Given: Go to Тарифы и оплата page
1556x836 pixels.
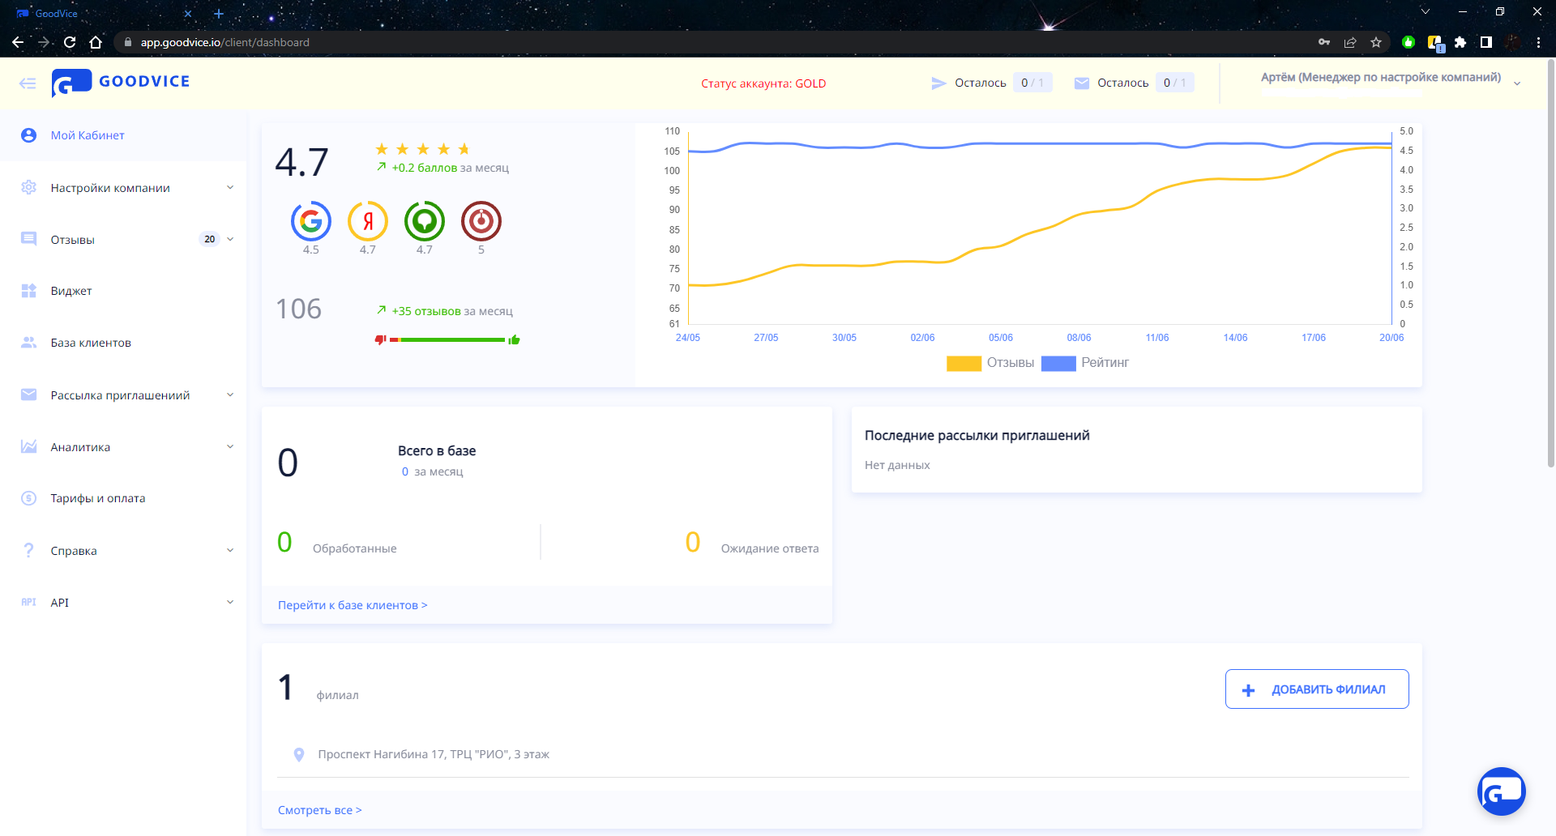Looking at the screenshot, I should [x=98, y=498].
